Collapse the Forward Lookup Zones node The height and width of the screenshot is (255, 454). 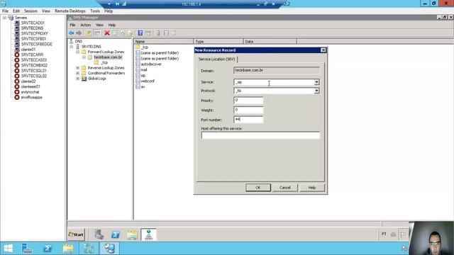coord(77,52)
